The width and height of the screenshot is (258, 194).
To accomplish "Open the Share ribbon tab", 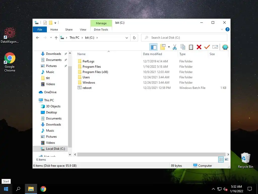I will pos(69,30).
